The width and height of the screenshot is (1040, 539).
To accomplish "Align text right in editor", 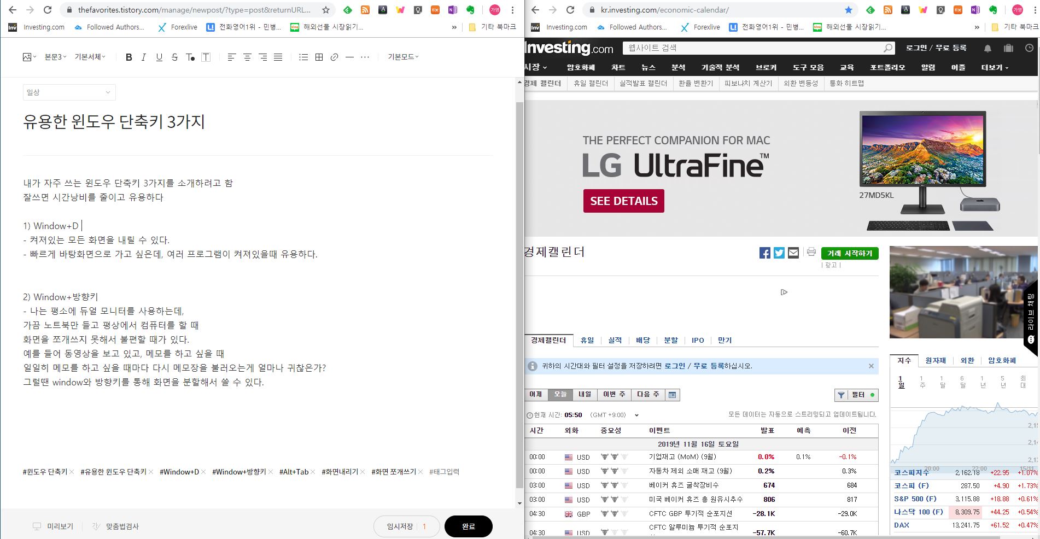I will tap(263, 57).
